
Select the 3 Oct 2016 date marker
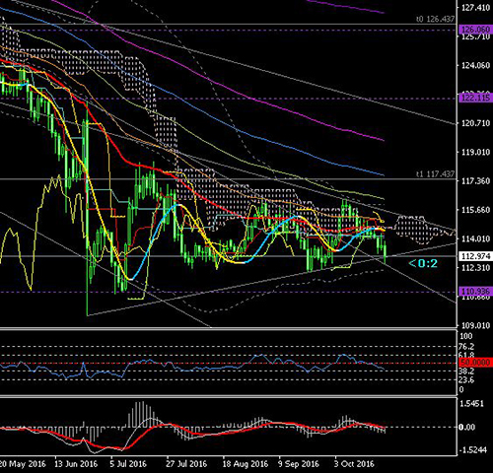coord(355,464)
